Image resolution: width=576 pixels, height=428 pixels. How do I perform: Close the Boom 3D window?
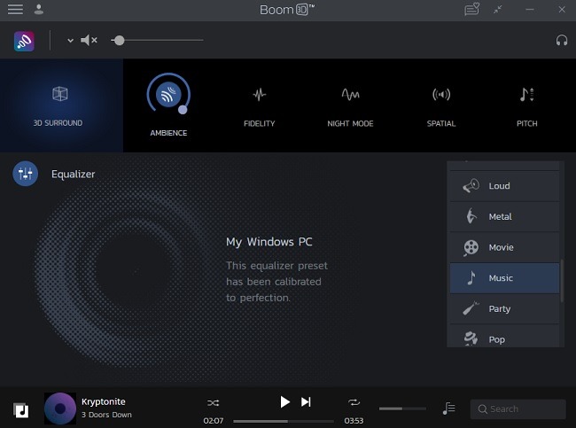point(562,10)
